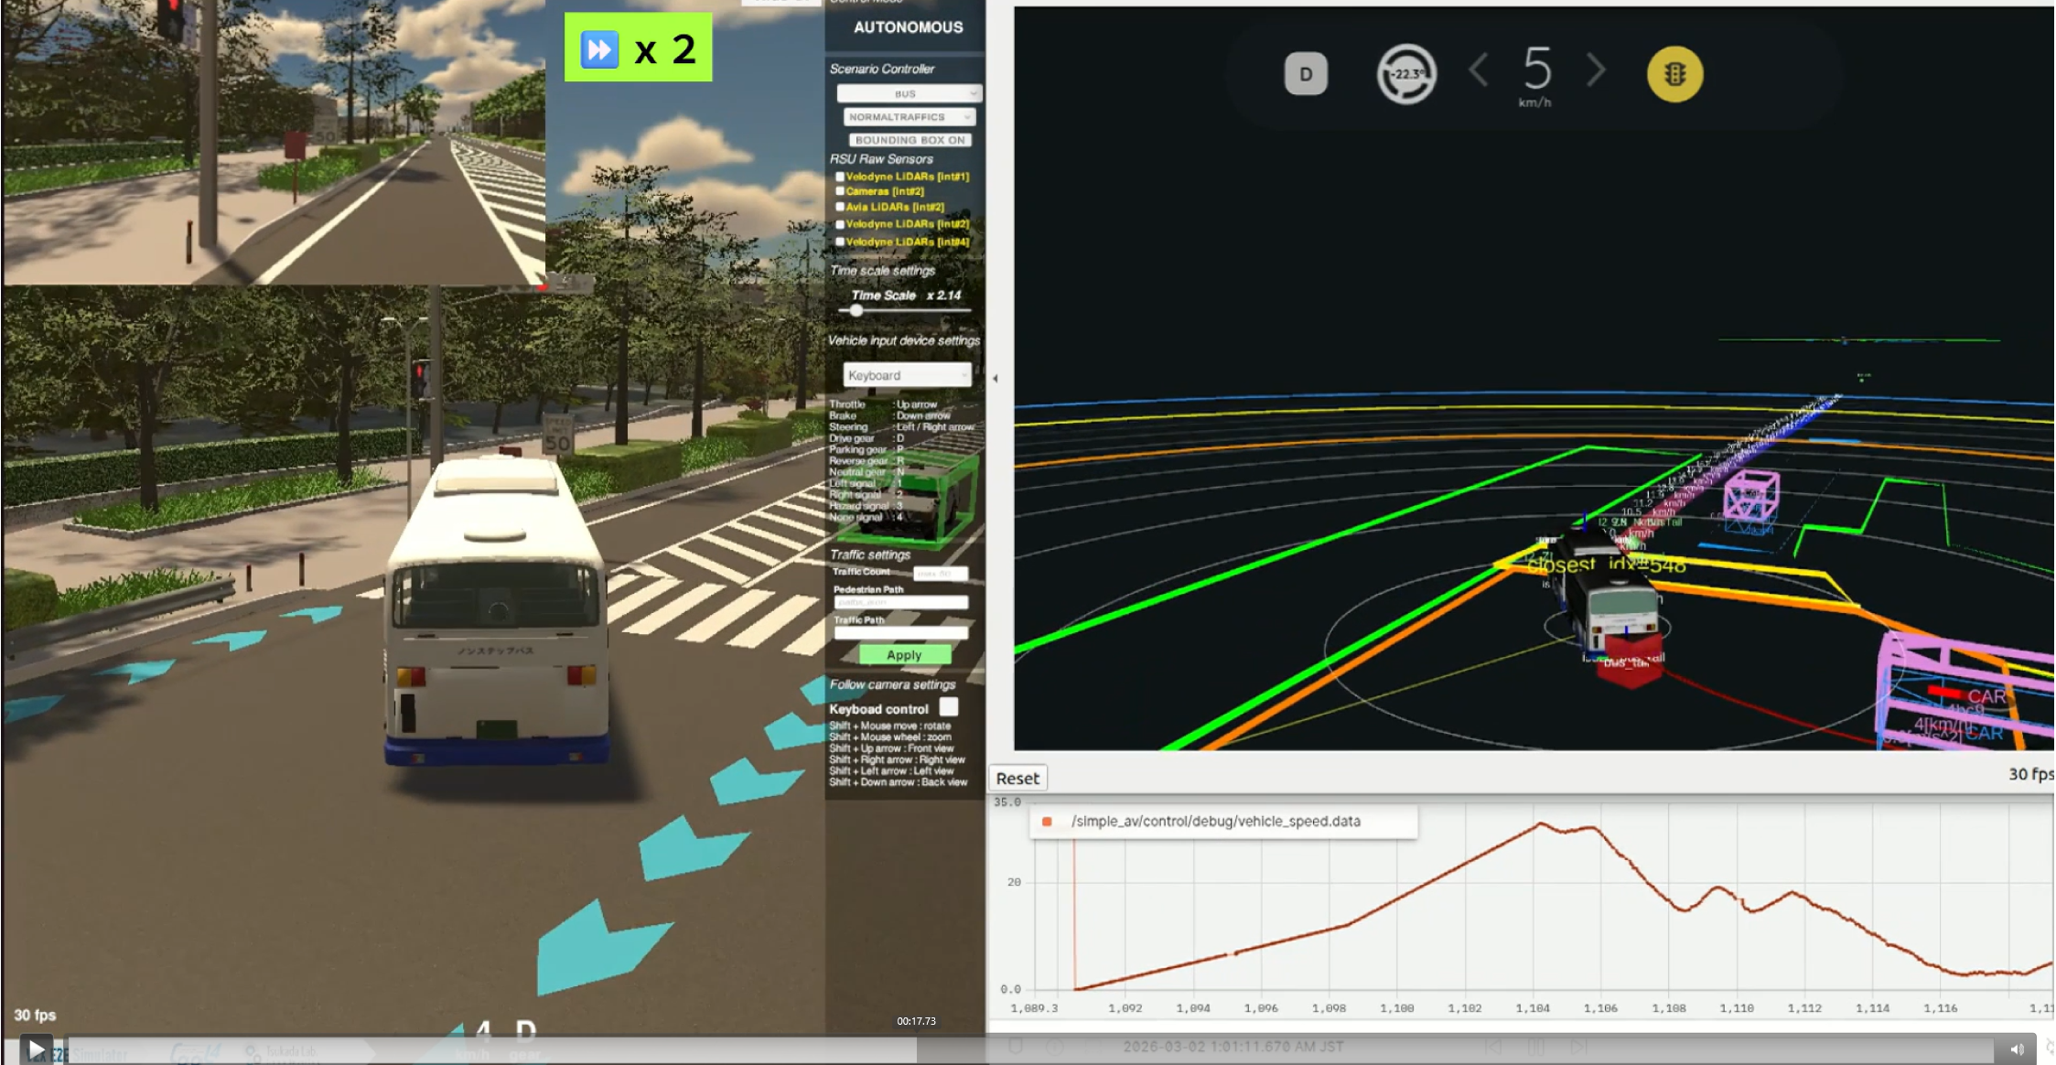Image resolution: width=2056 pixels, height=1065 pixels.
Task: Click the 1,104 time axis label
Action: pyautogui.click(x=1533, y=1008)
